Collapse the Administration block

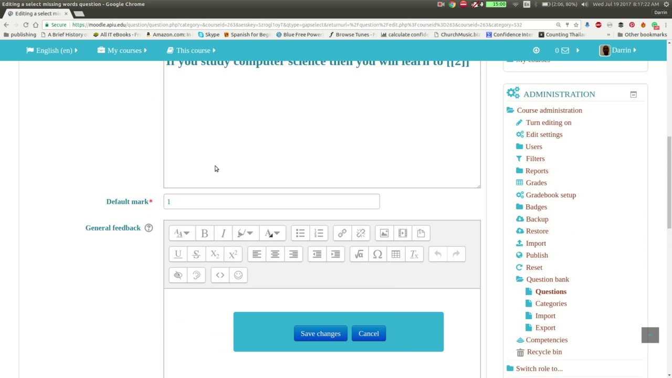point(634,94)
